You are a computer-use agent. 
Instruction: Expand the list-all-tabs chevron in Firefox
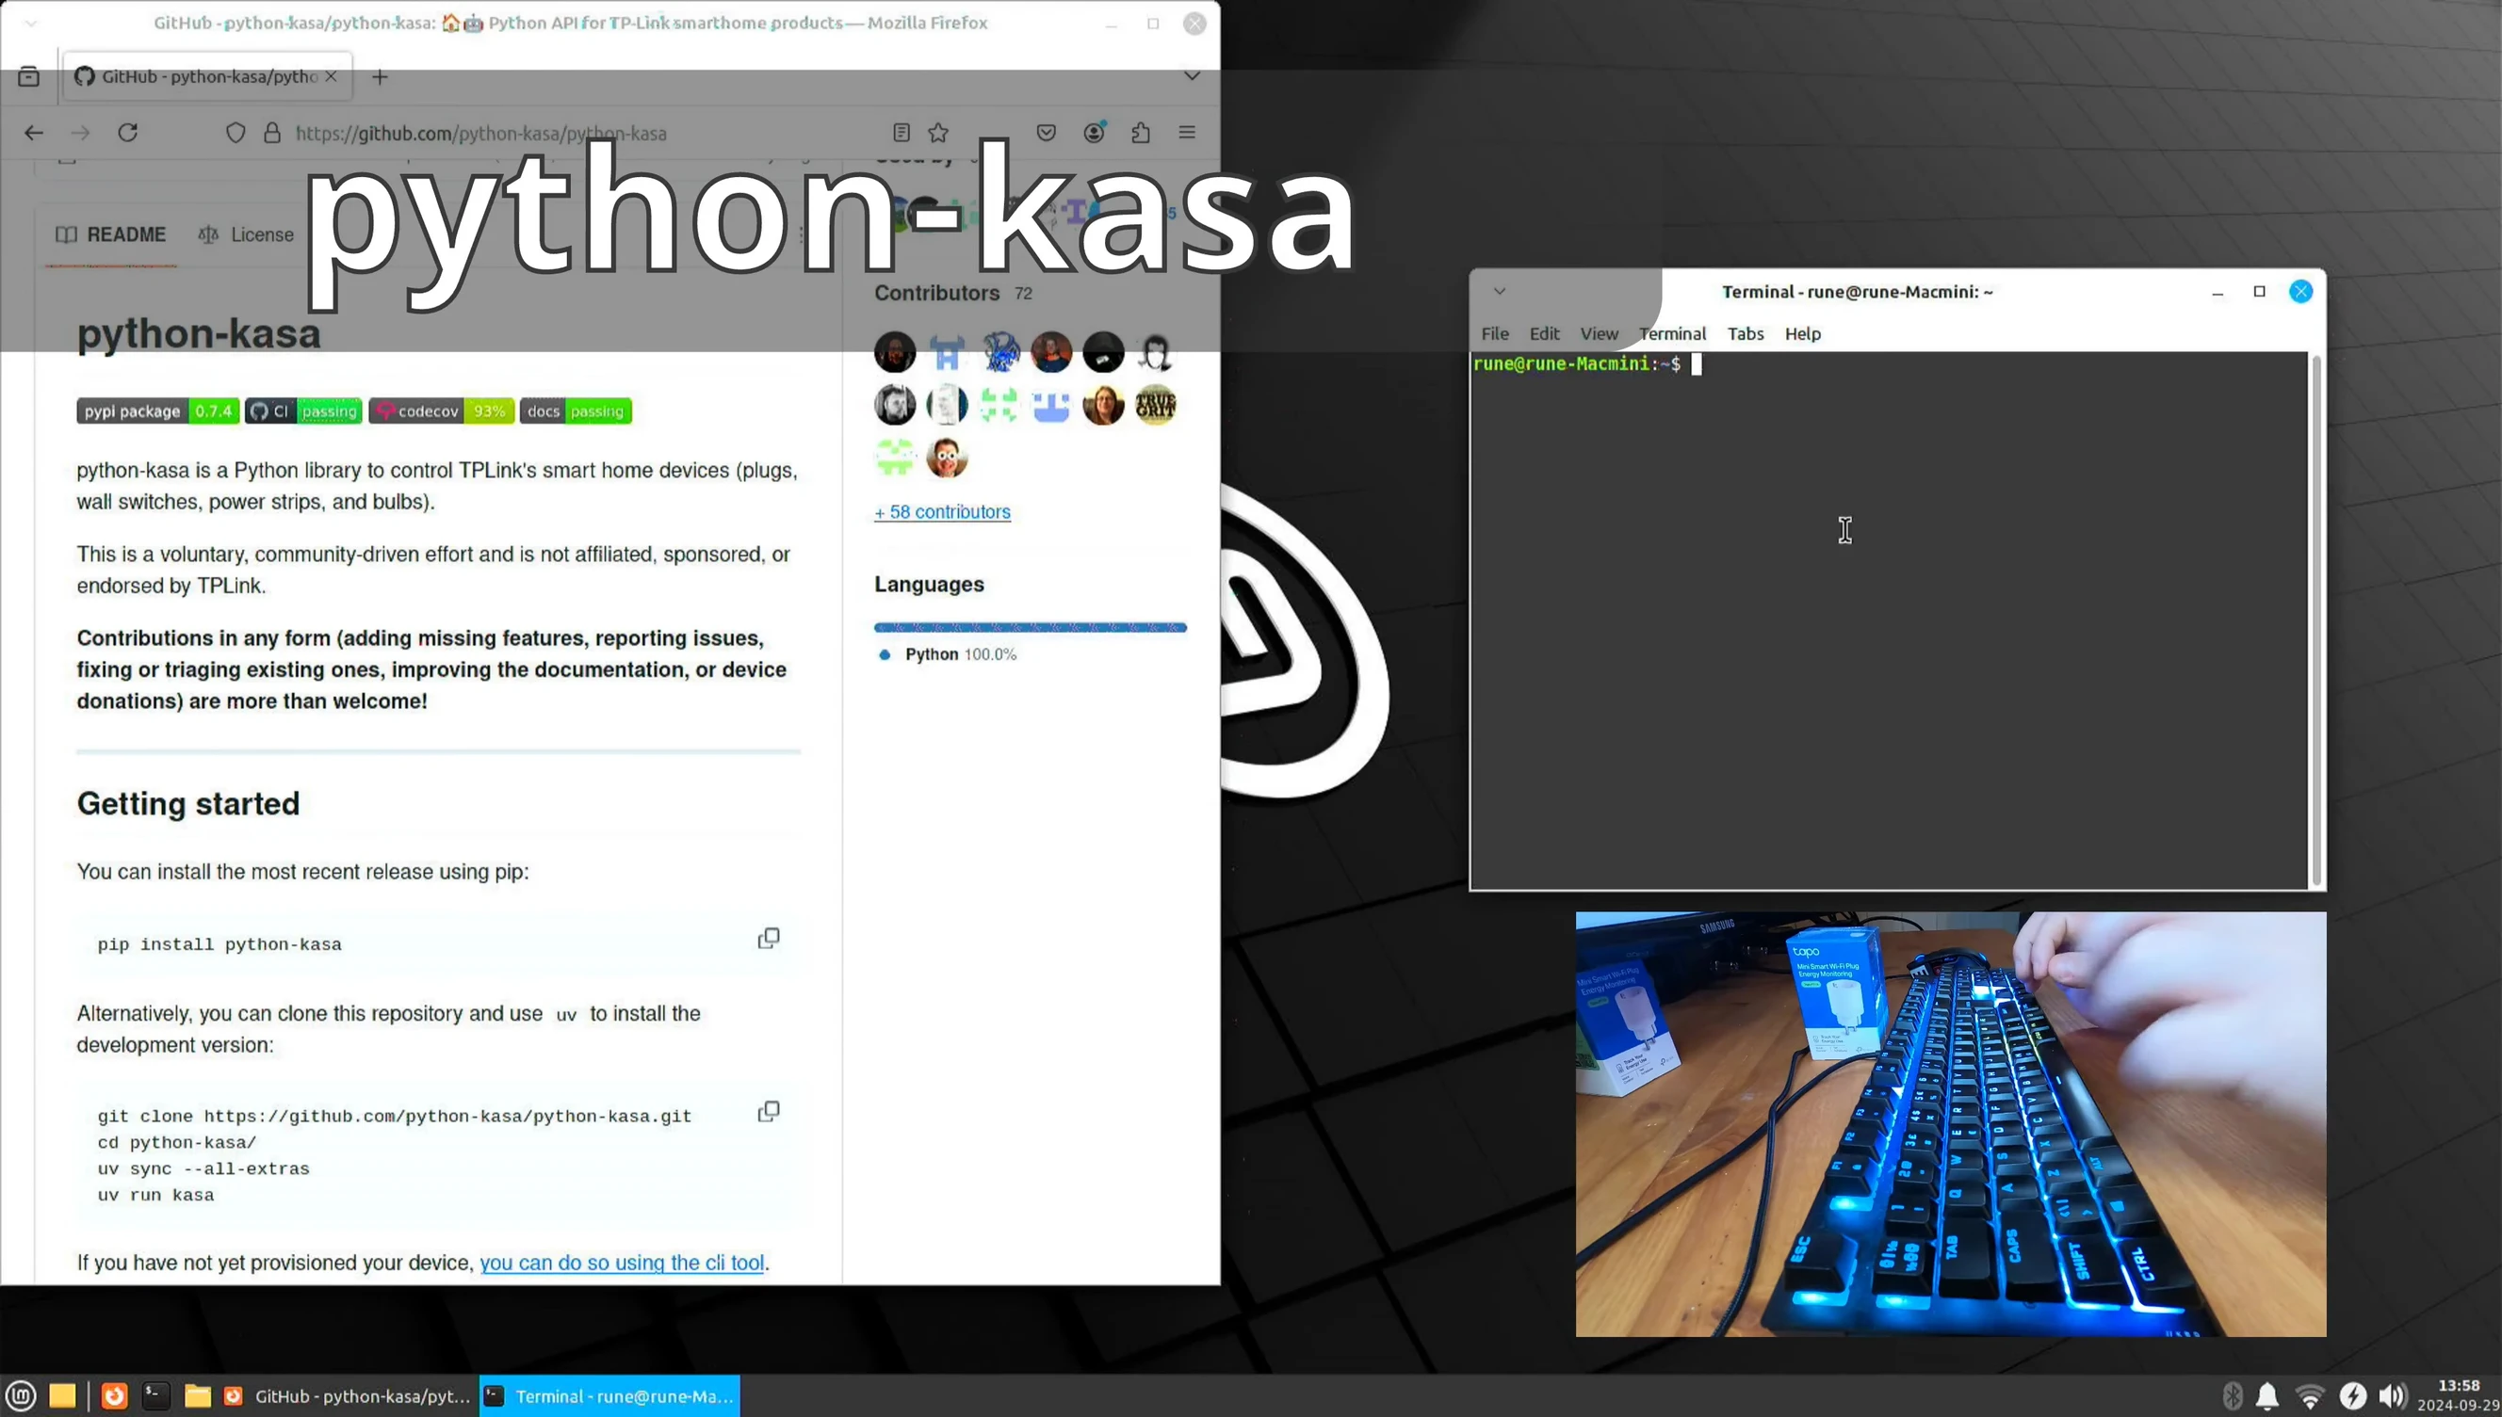point(1192,76)
